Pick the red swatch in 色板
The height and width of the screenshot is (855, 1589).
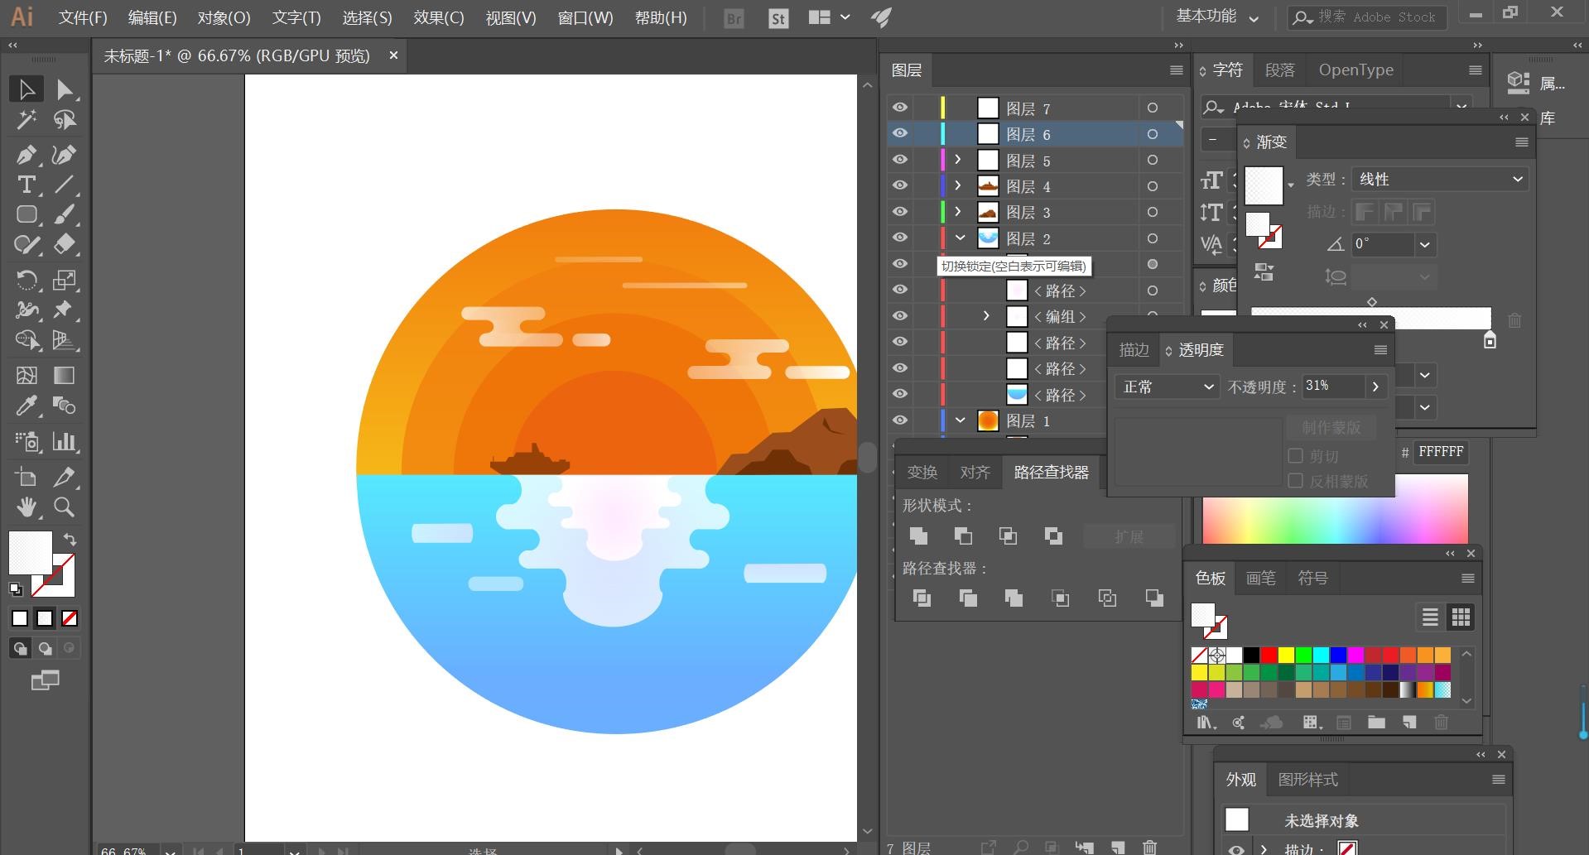1269,656
